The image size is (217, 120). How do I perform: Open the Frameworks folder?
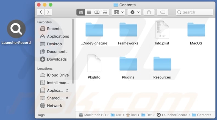(128, 30)
